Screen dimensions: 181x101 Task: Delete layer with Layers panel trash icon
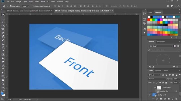(x=176, y=99)
